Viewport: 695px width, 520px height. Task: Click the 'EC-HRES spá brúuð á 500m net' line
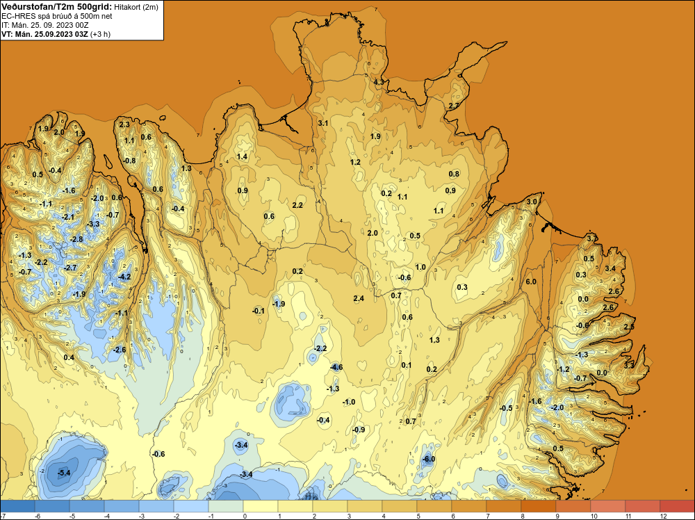pos(56,16)
